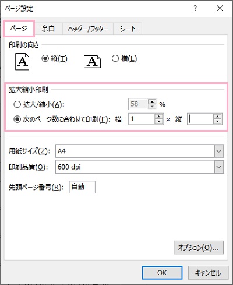Image resolution: width=233 pixels, height=285 pixels.
Task: Select the 拡大/縮小(A) radio button
Action: [x=17, y=104]
